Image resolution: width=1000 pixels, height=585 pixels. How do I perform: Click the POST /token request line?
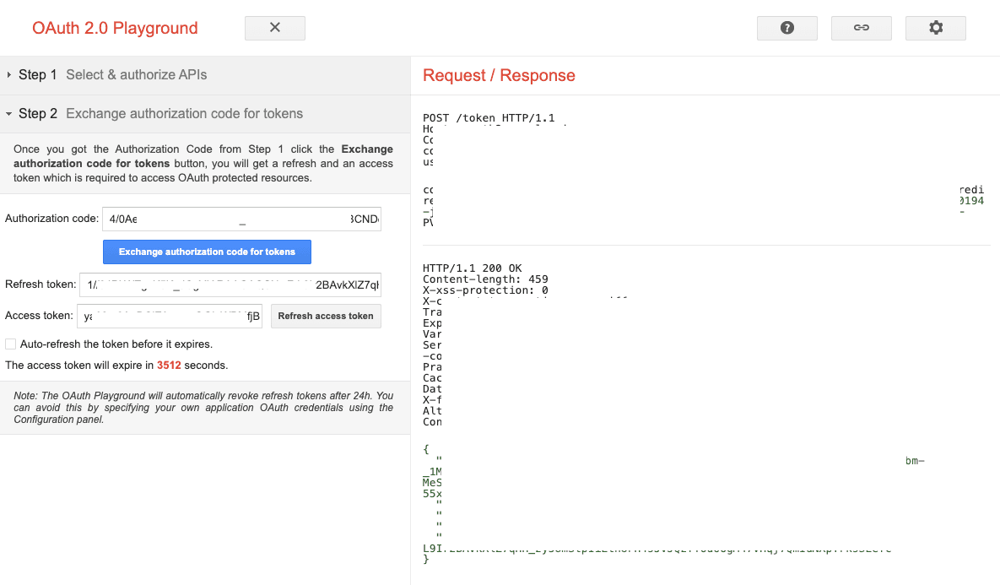489,118
